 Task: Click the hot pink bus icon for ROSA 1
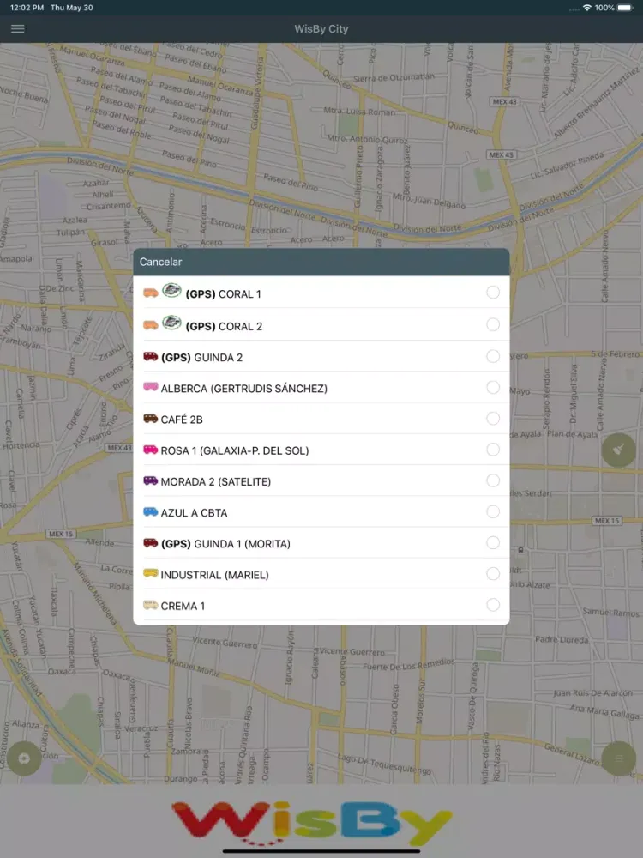150,450
